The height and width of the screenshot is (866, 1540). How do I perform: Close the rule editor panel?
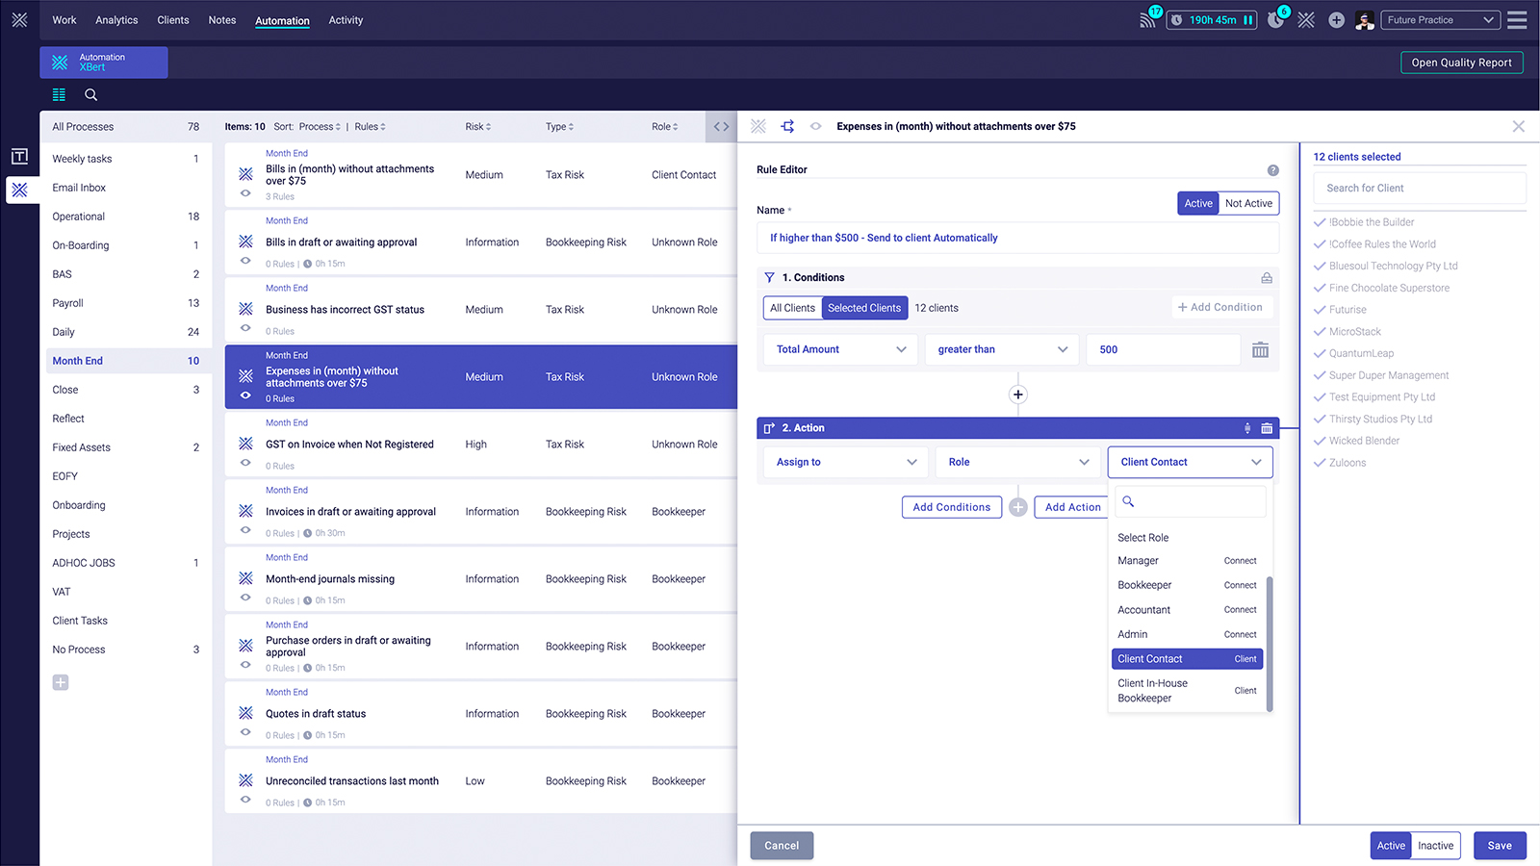(x=1518, y=126)
